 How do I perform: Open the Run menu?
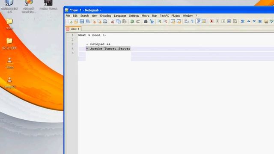[x=155, y=16]
